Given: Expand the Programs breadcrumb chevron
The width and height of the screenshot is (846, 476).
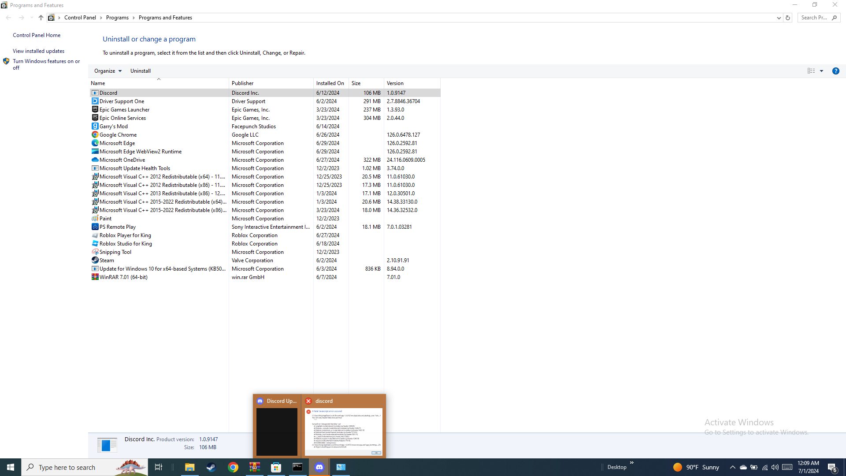Looking at the screenshot, I should pos(134,18).
